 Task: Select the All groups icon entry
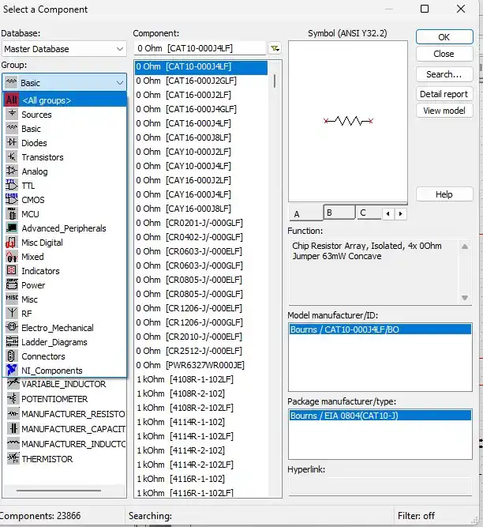pyautogui.click(x=11, y=100)
